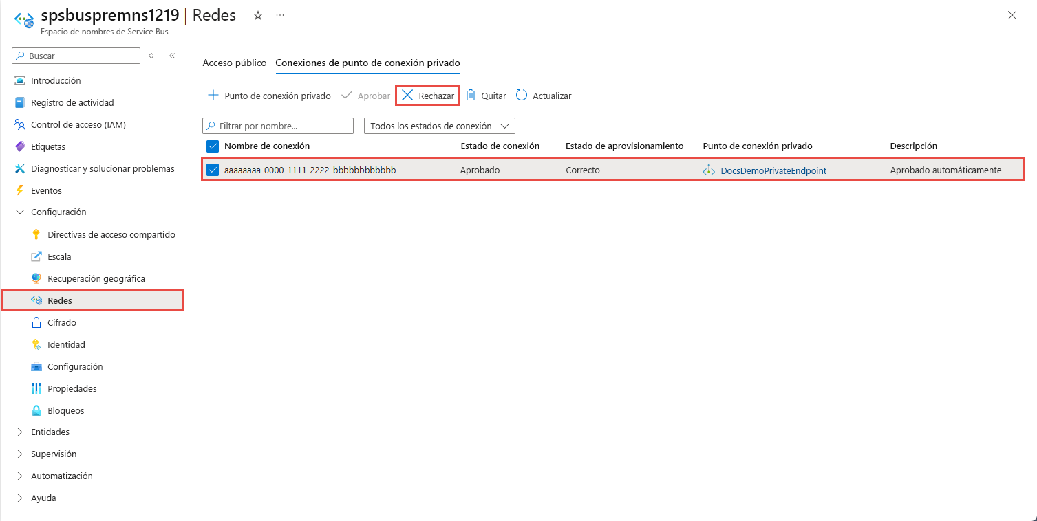Image resolution: width=1037 pixels, height=521 pixels.
Task: Expand the Entidades section
Action: coord(20,432)
